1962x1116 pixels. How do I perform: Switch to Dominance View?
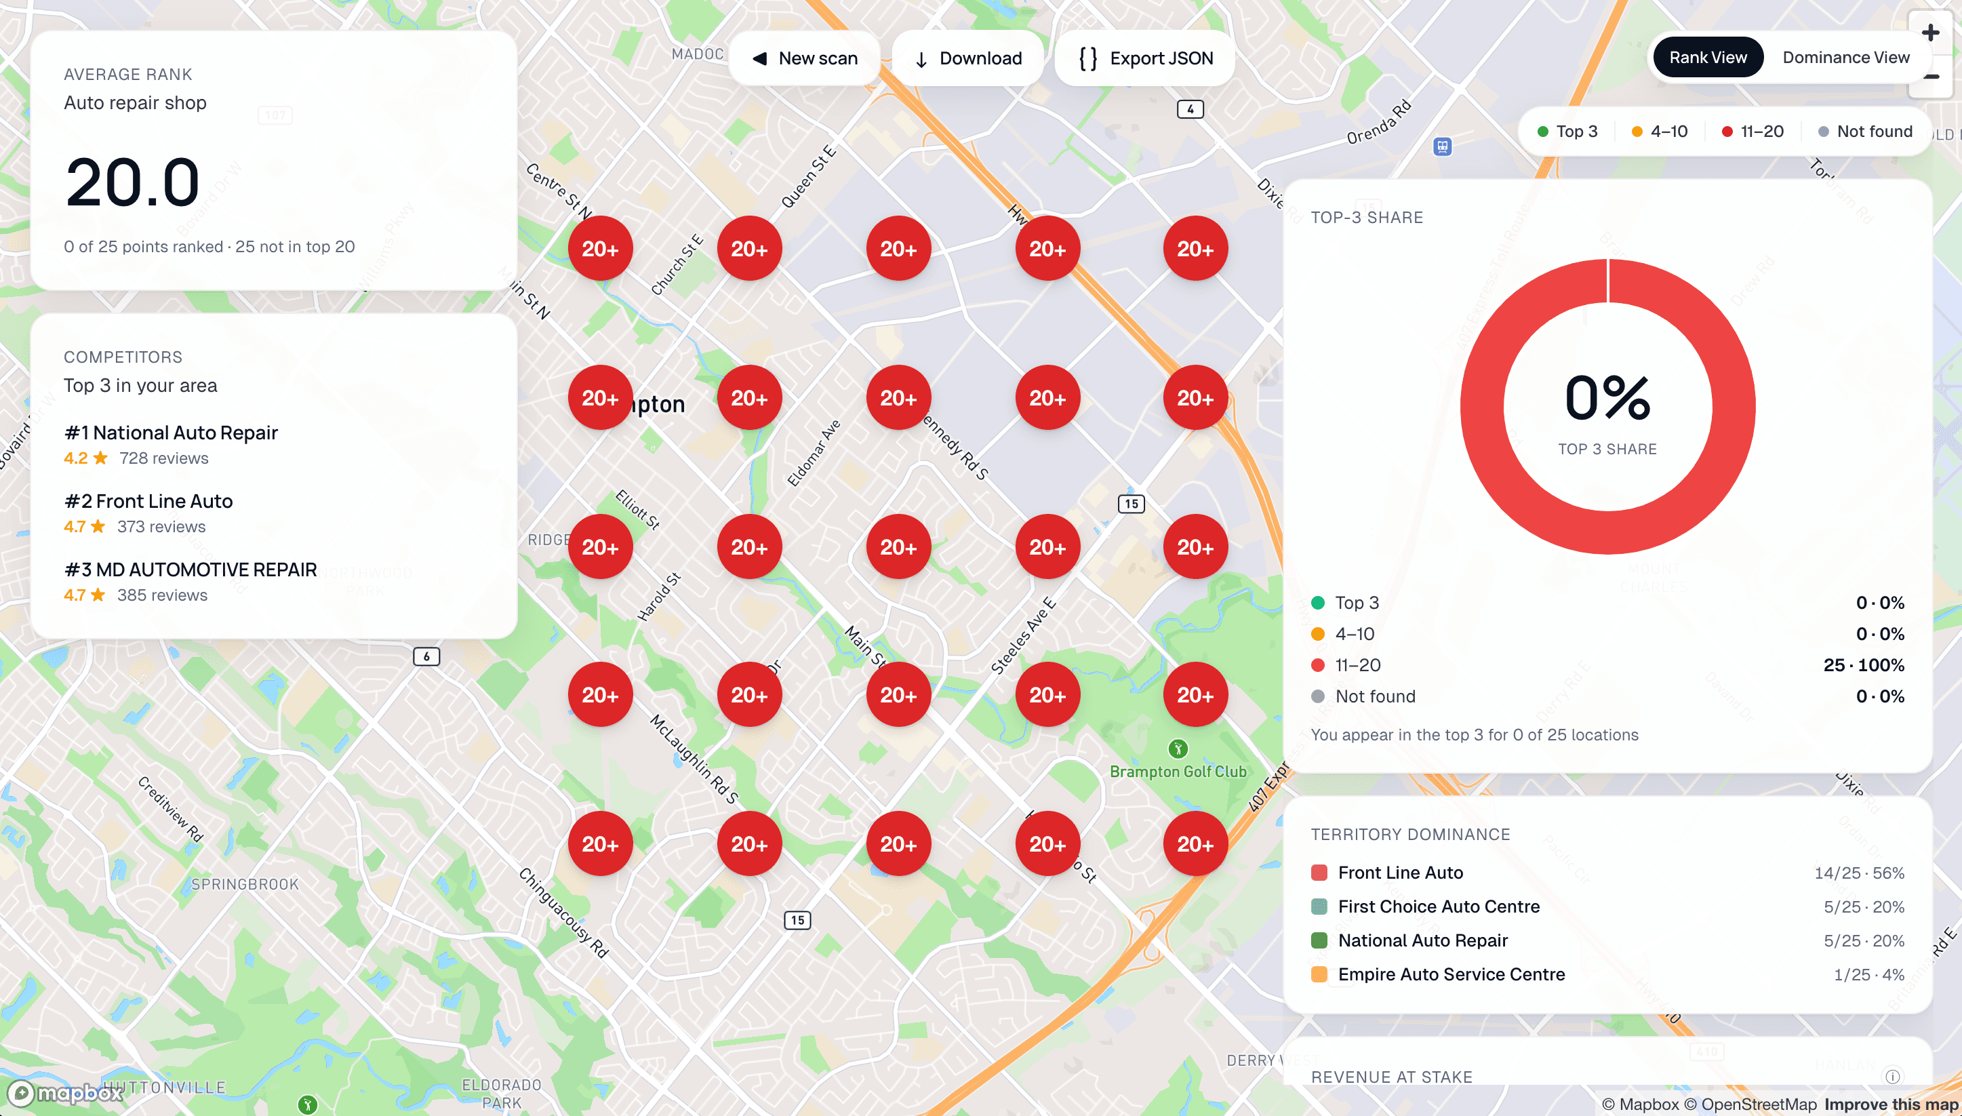[x=1845, y=58]
